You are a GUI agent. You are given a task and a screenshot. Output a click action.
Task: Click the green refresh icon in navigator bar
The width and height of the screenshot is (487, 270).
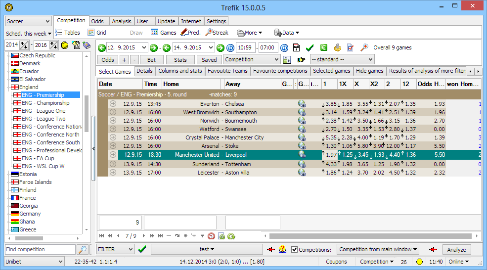(x=231, y=236)
